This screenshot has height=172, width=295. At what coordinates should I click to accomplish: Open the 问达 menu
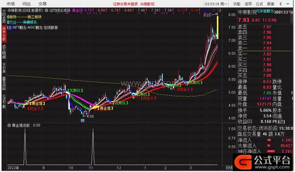(x=27, y=4)
